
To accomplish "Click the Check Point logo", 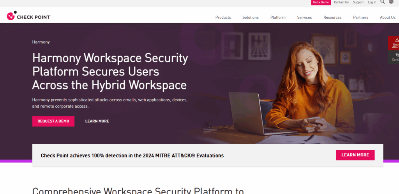I will click(28, 16).
